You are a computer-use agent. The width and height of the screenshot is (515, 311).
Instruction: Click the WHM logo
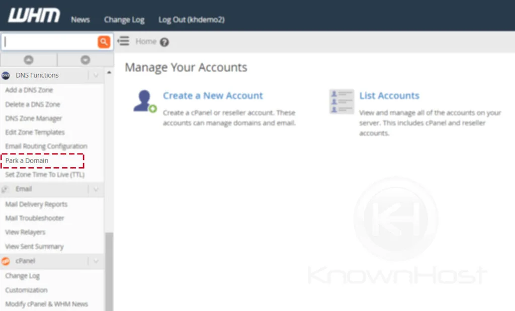(x=34, y=16)
